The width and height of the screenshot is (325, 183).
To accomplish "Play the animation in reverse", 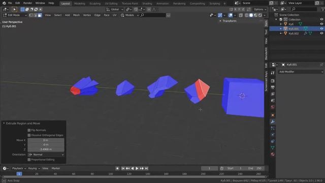I will click(x=132, y=168).
